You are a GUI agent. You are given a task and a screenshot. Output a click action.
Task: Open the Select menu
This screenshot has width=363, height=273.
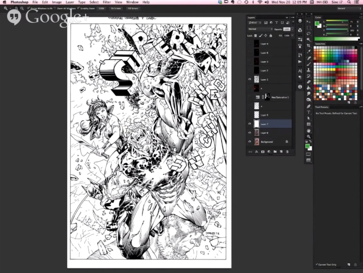94,2
